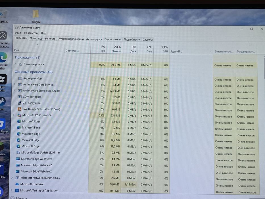Select the 241,9 МБ memory cell

pyautogui.click(x=114, y=91)
